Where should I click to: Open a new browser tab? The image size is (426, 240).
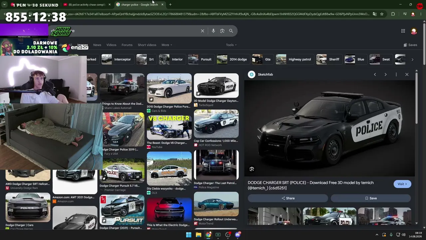pyautogui.click(x=170, y=5)
